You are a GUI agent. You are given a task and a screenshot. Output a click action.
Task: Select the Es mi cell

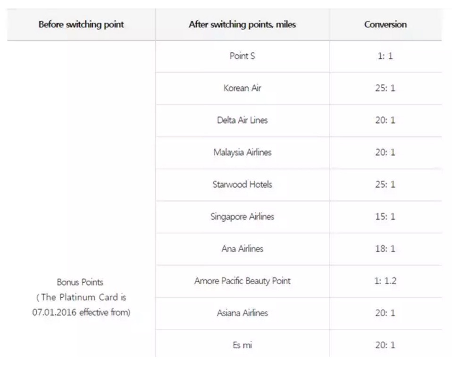coord(242,345)
